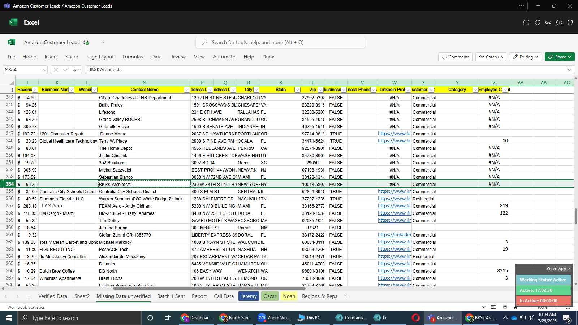Click Workbook Statistics in status bar

(x=26, y=307)
